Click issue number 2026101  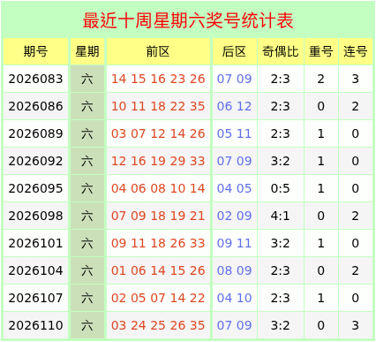tap(35, 243)
